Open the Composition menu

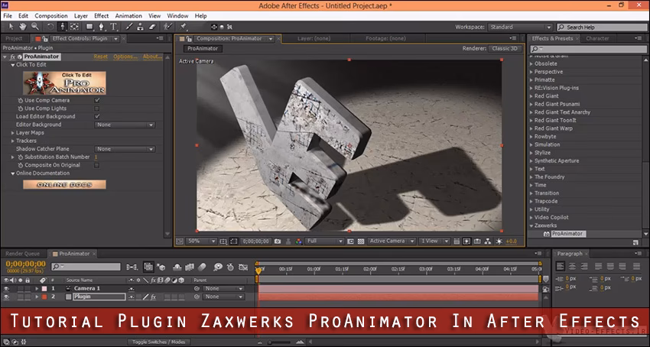pos(51,16)
